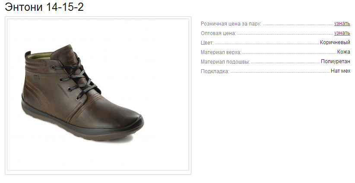Screen dimensions: 355x183
Task: Select the 'Розничная цена за пару' label
Action: pyautogui.click(x=231, y=24)
